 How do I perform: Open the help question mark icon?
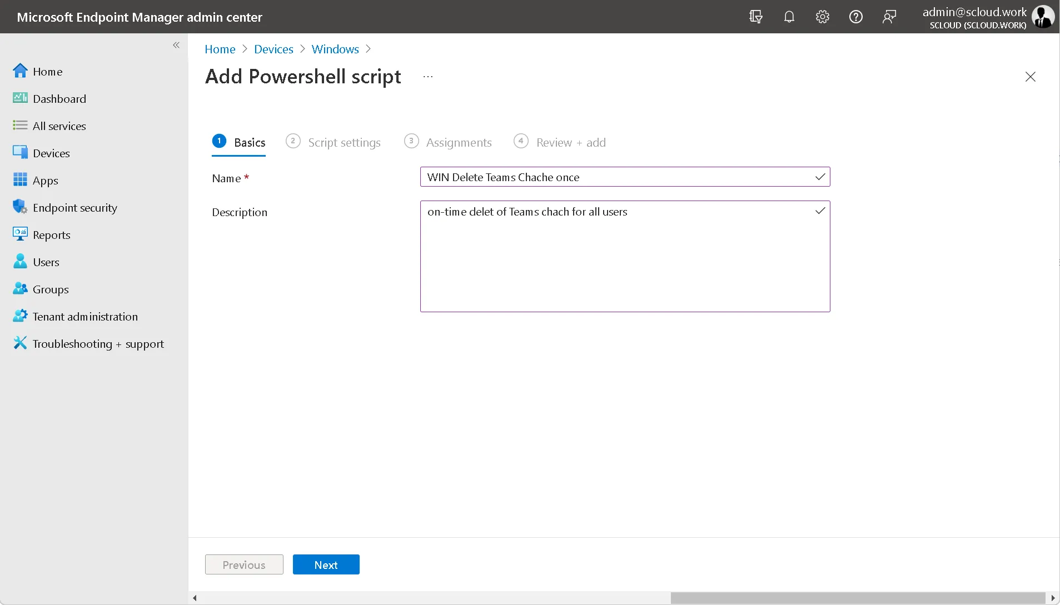click(855, 17)
